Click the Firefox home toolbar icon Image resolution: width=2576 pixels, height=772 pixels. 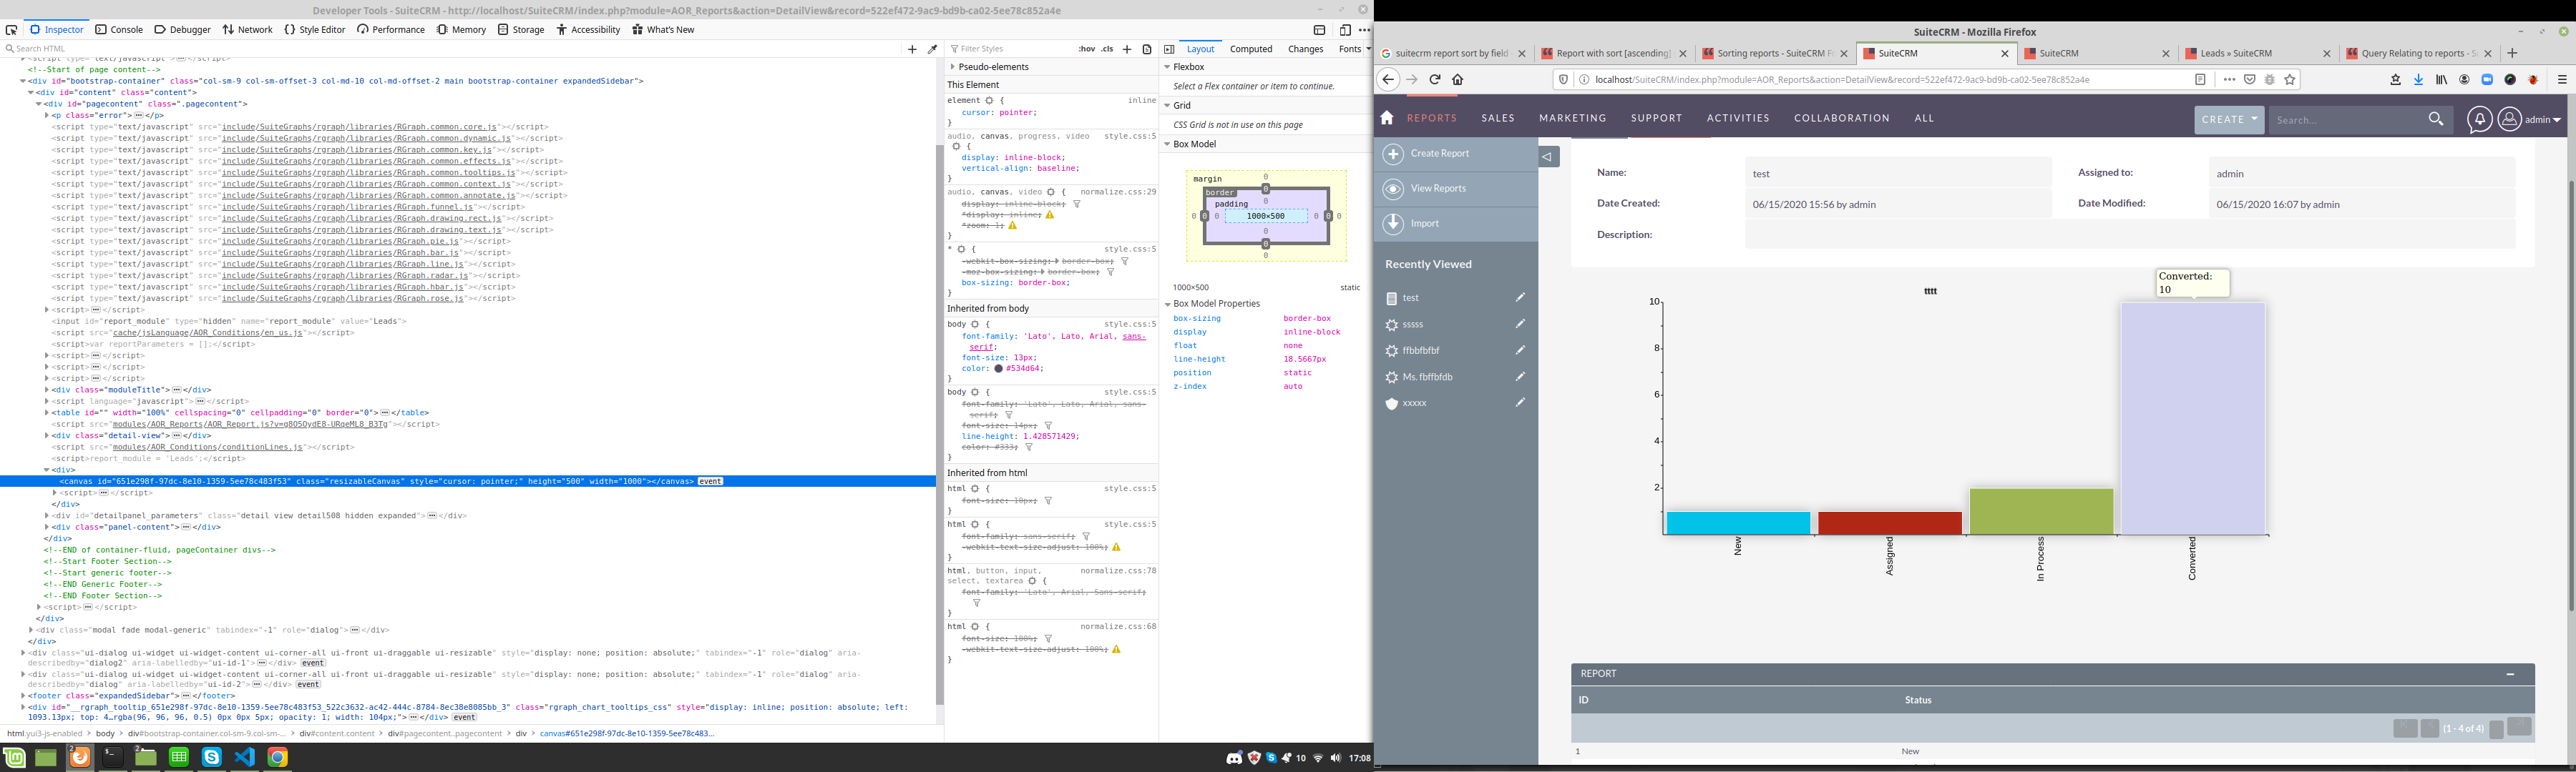click(1458, 80)
